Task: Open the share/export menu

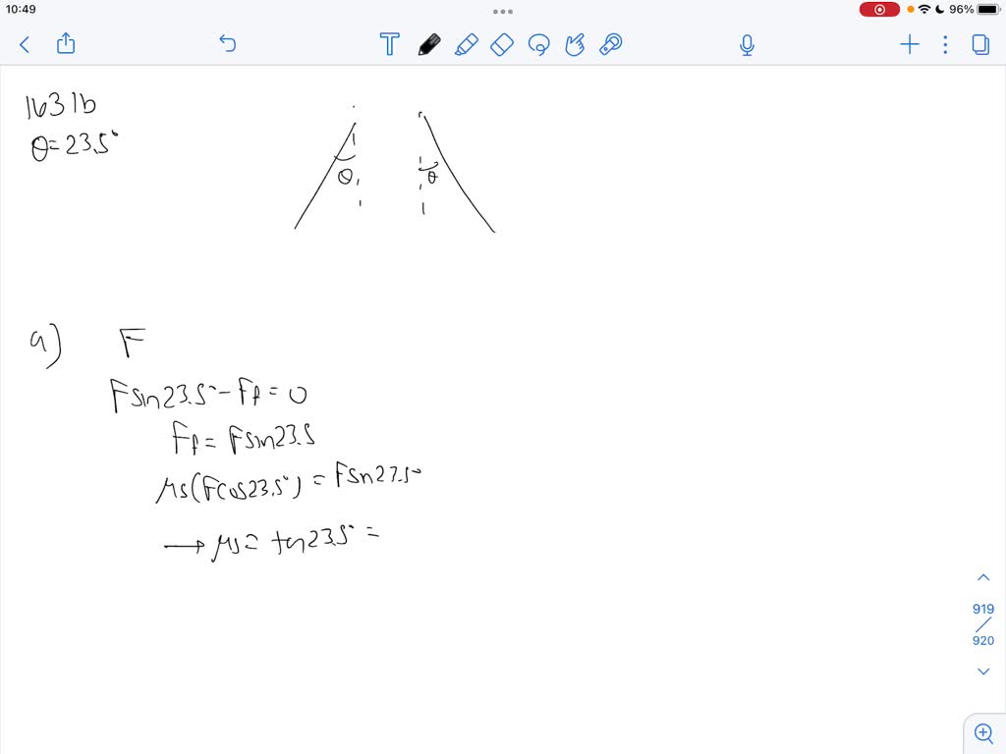Action: pyautogui.click(x=66, y=43)
